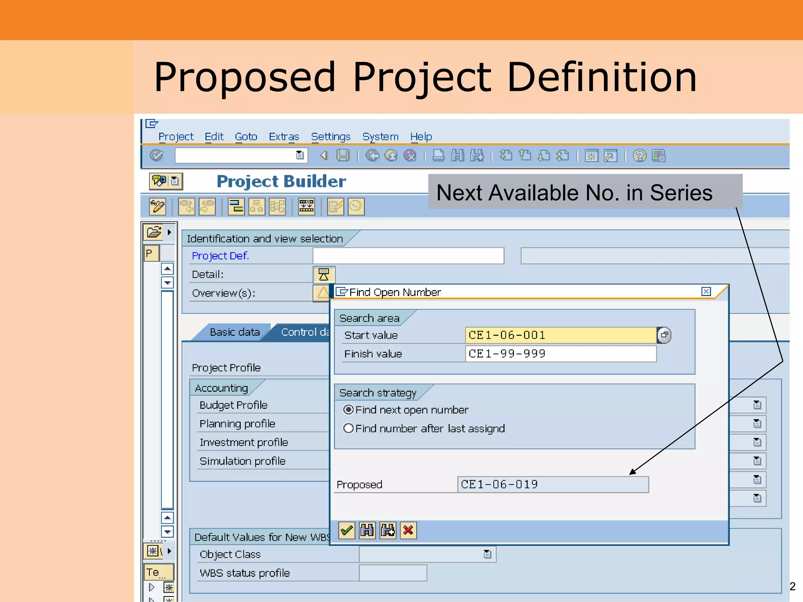
Task: Click the Next Page icon
Action: point(544,156)
